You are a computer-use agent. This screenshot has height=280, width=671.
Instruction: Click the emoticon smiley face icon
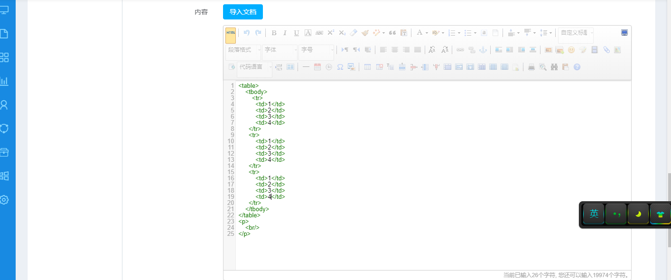[x=571, y=50]
